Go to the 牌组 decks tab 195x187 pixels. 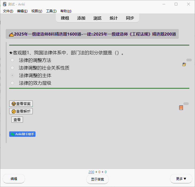[x=65, y=18]
